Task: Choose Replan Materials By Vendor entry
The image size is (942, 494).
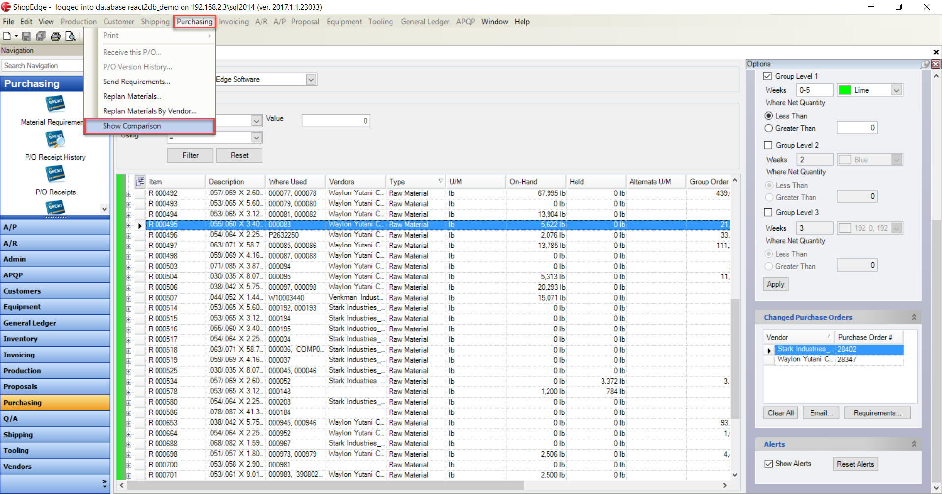Action: (x=150, y=111)
